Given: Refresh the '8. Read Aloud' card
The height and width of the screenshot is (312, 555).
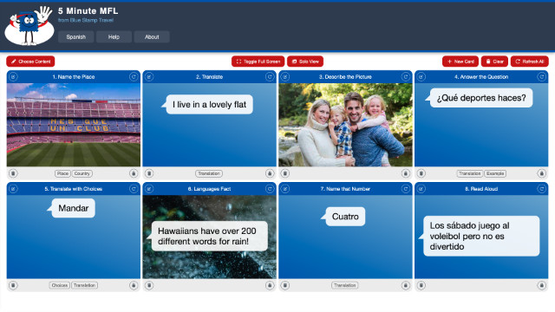Looking at the screenshot, I should tap(541, 189).
